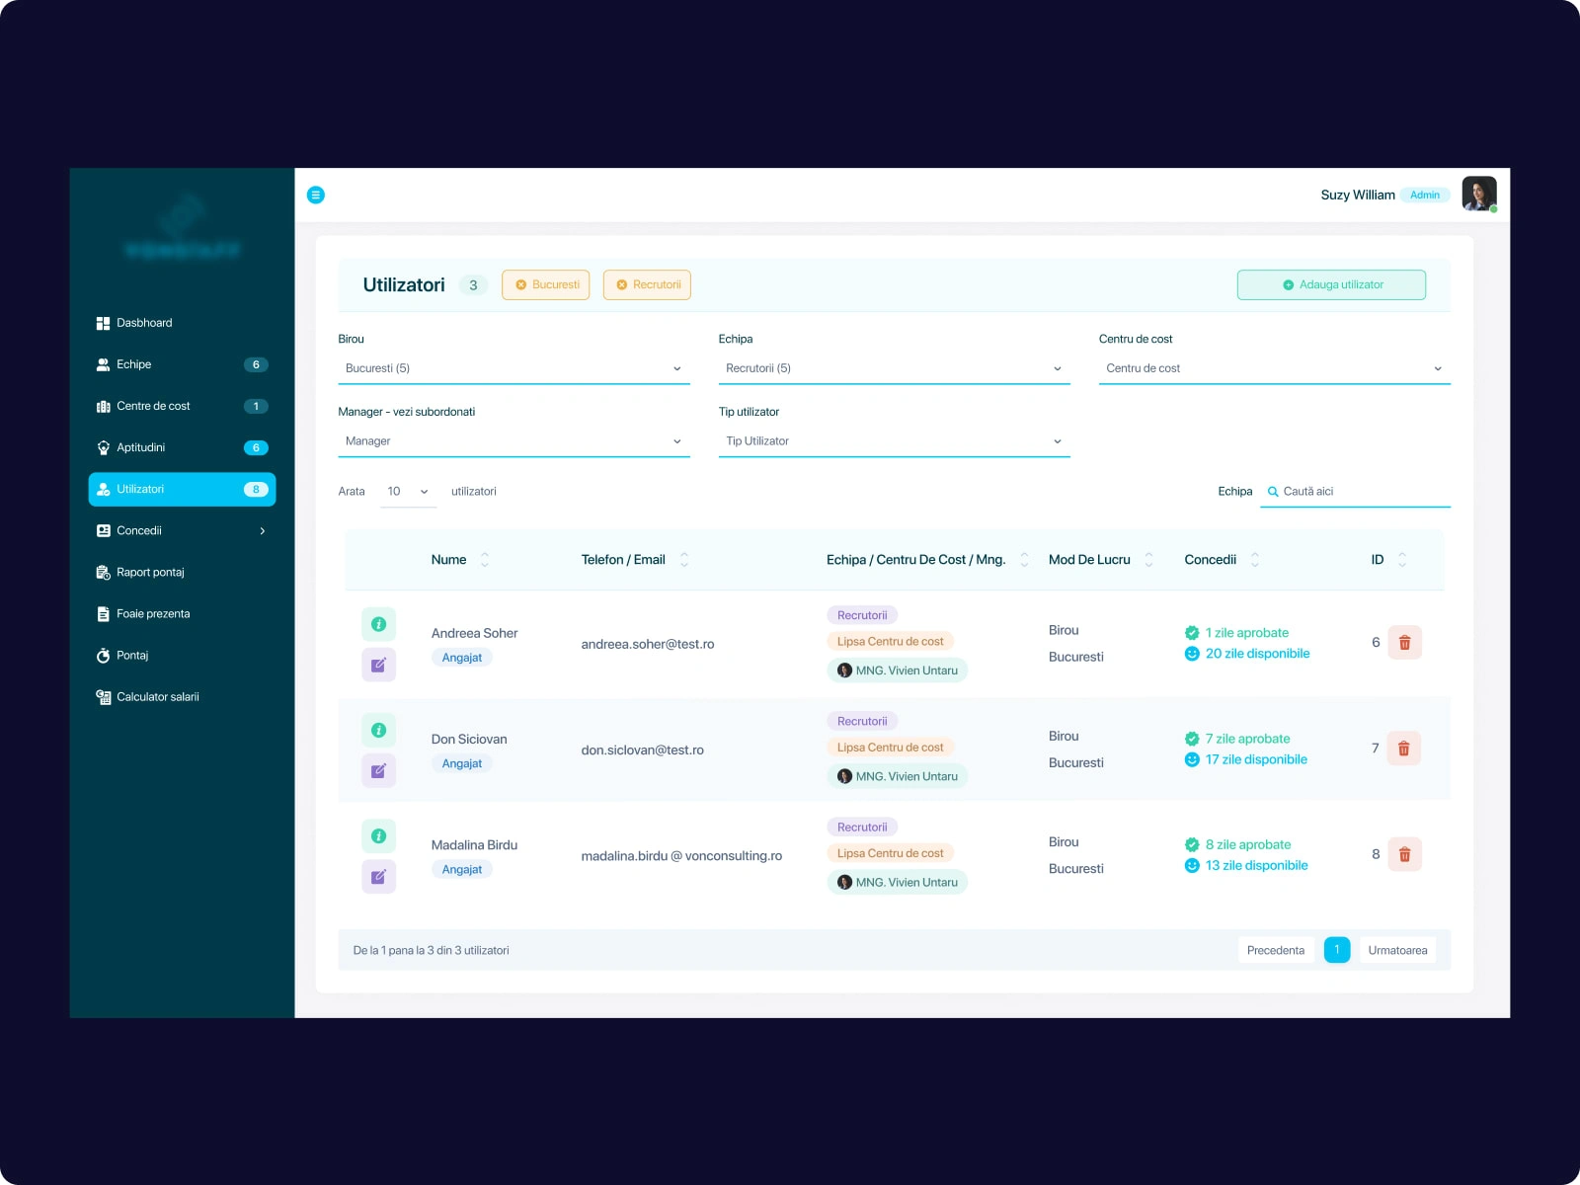
Task: Click madalina.birdu @ vonconsulting.ro email
Action: (681, 855)
